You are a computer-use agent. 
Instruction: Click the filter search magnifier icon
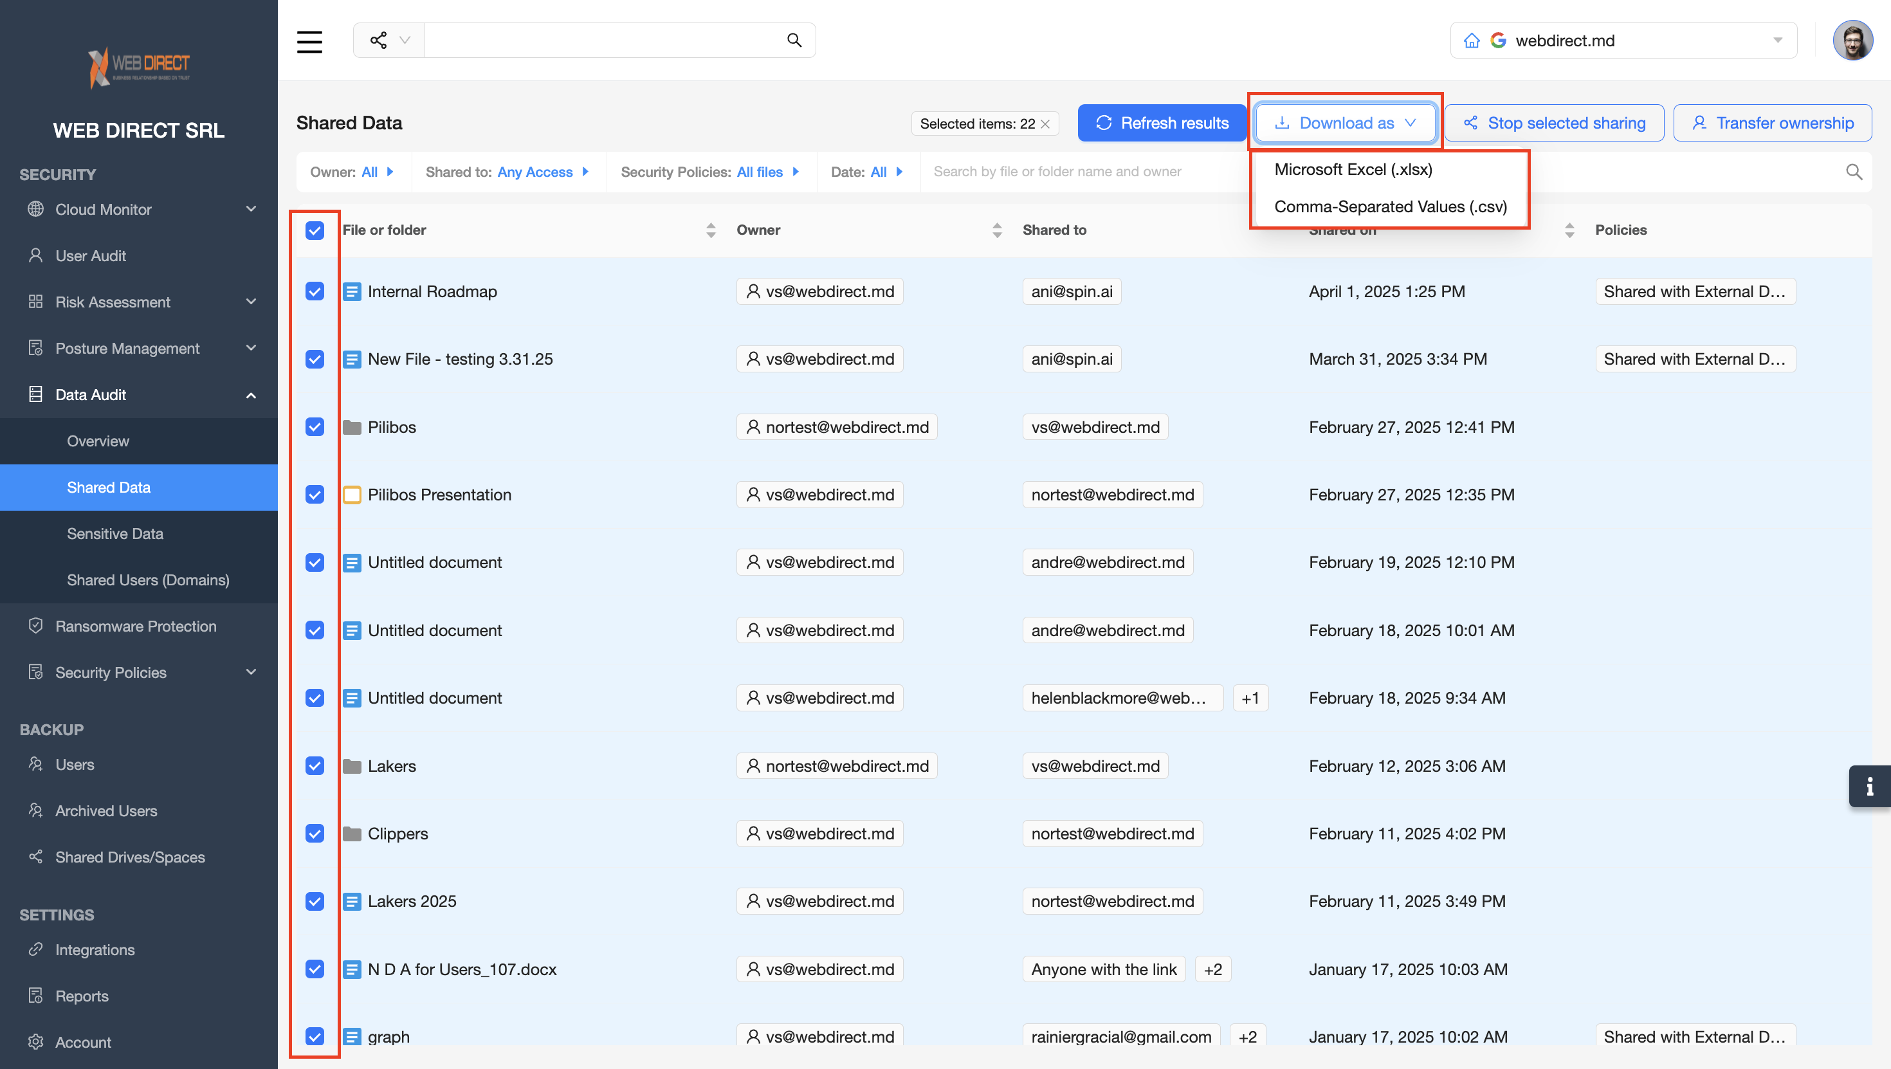click(x=1854, y=172)
